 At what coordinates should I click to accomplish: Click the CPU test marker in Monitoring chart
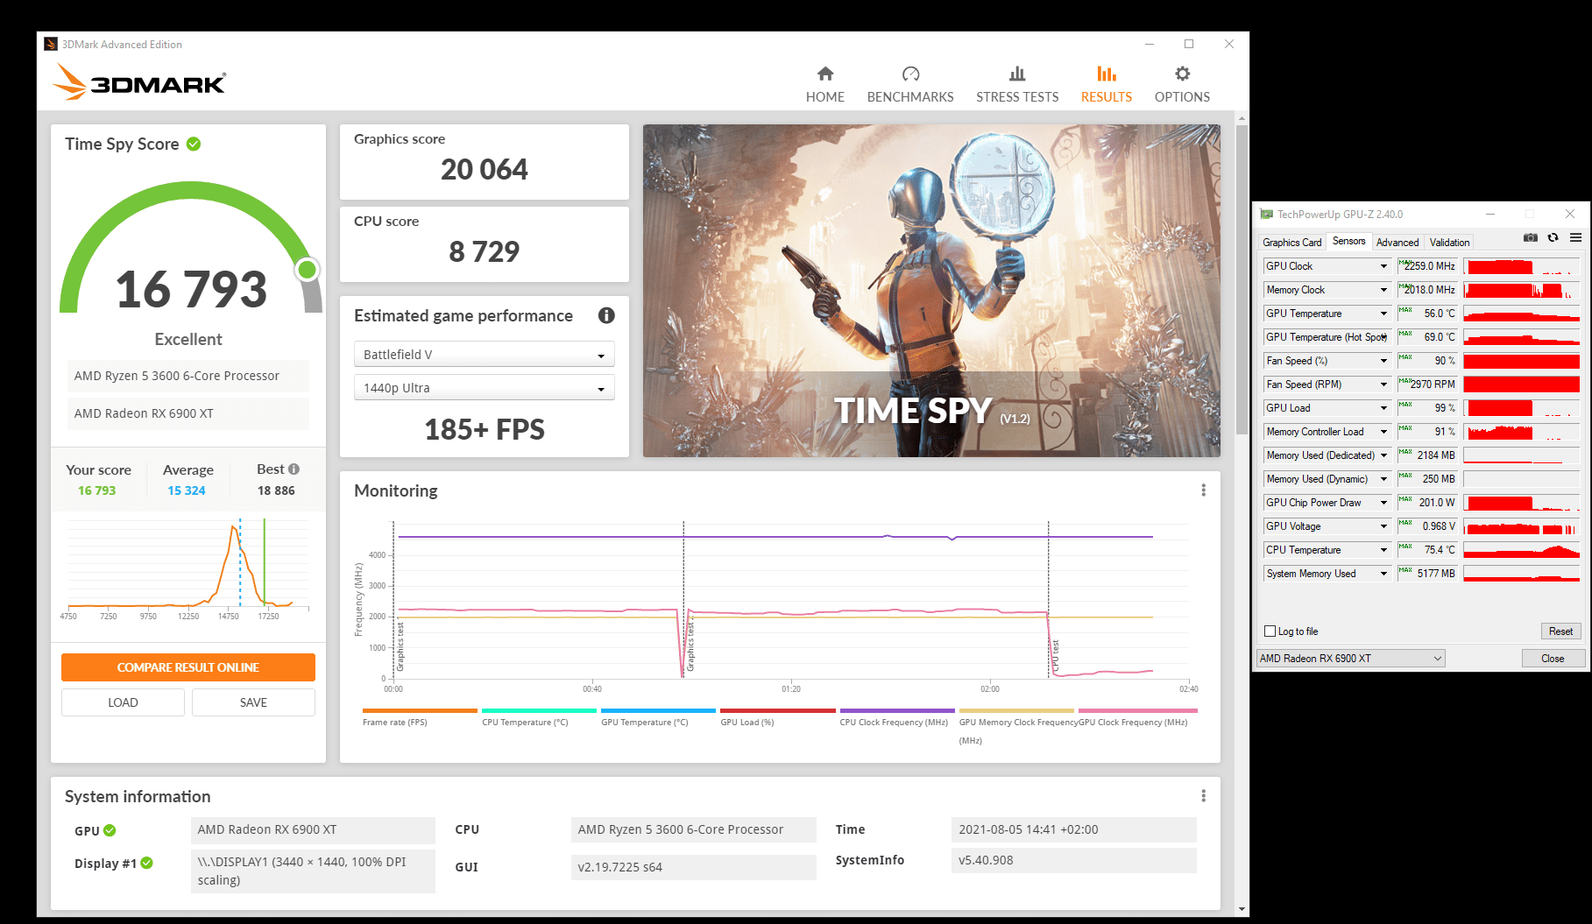click(1055, 655)
